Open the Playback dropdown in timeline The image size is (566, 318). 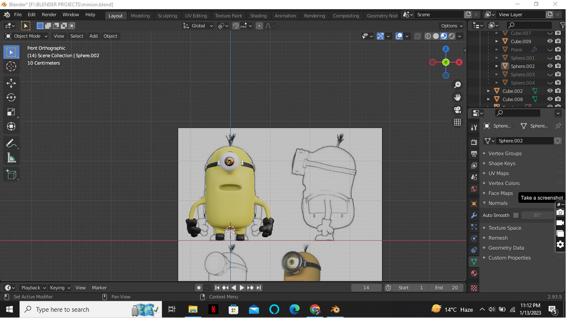[34, 288]
